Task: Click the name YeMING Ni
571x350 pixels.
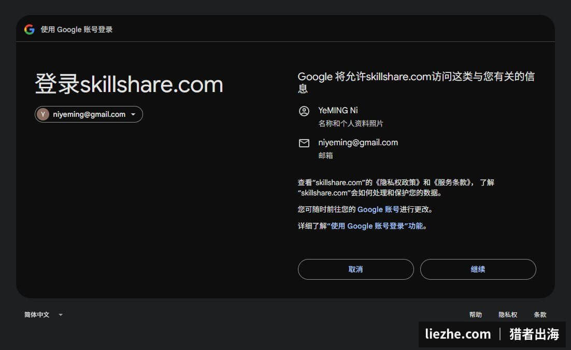Action: tap(338, 110)
